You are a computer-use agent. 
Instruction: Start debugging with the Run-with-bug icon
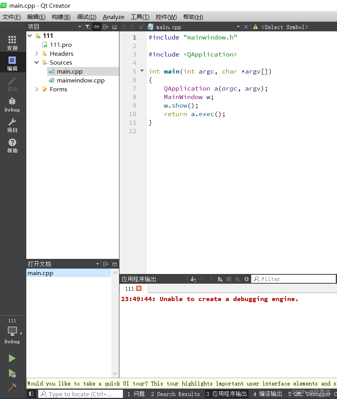coord(12,373)
